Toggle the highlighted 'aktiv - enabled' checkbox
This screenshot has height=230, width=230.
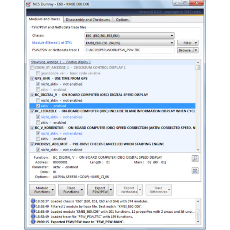coord(38,106)
